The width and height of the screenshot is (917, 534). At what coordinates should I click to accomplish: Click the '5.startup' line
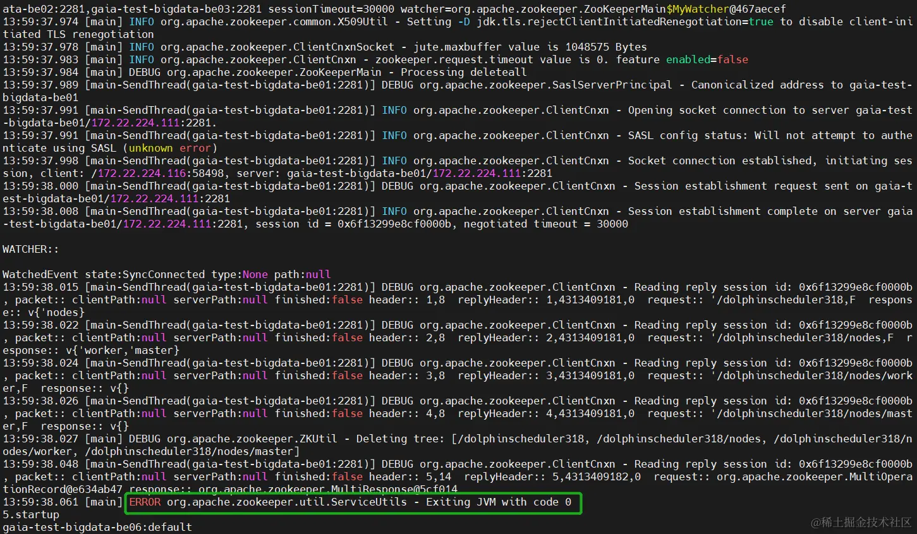(31, 514)
